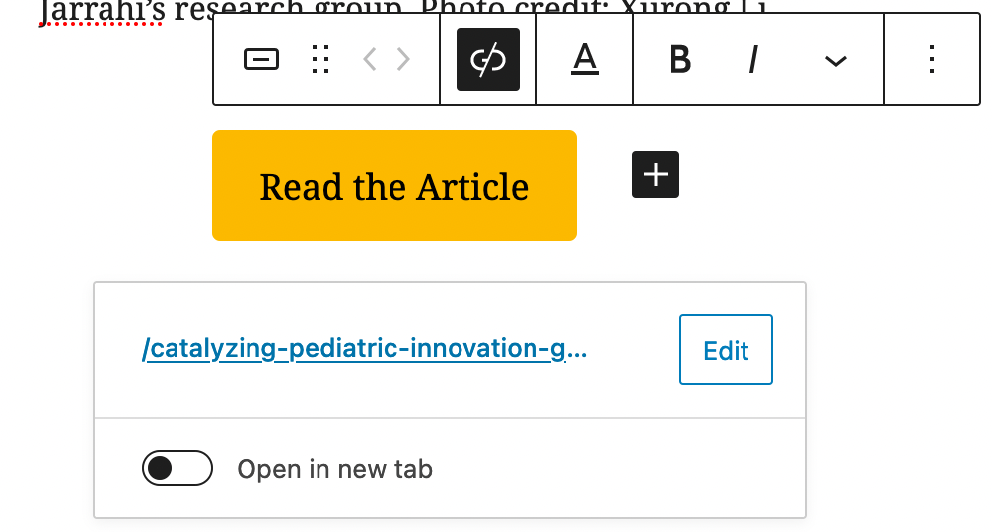Grab the block drag handle

[319, 60]
